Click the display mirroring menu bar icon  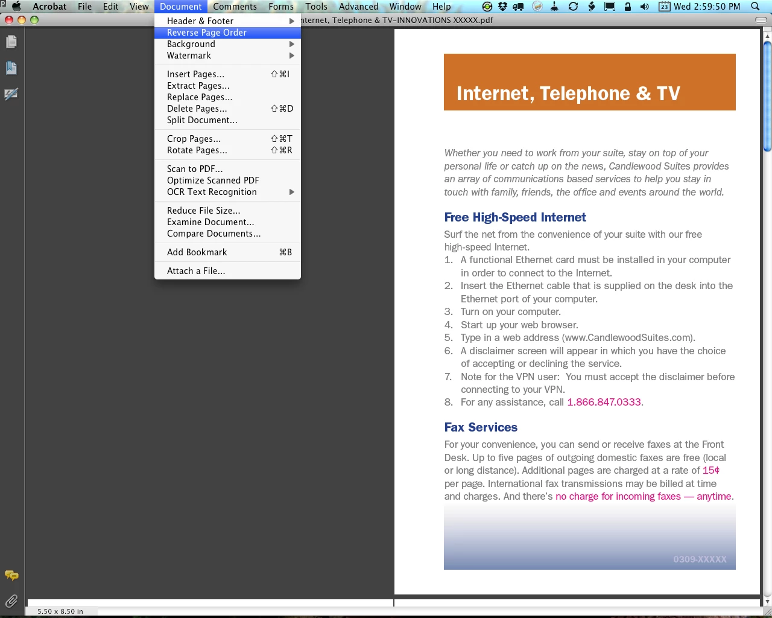click(610, 6)
